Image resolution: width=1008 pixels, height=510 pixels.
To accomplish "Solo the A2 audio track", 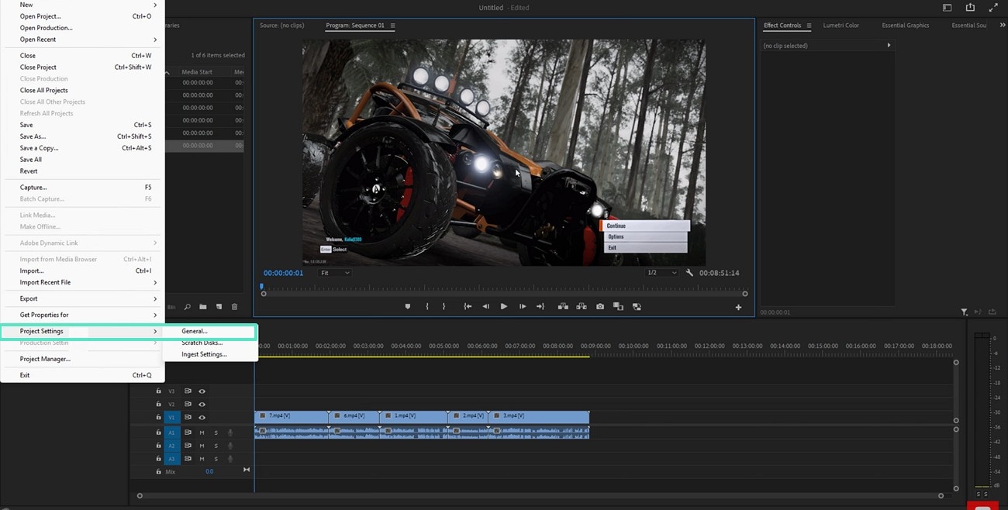I will 216,446.
